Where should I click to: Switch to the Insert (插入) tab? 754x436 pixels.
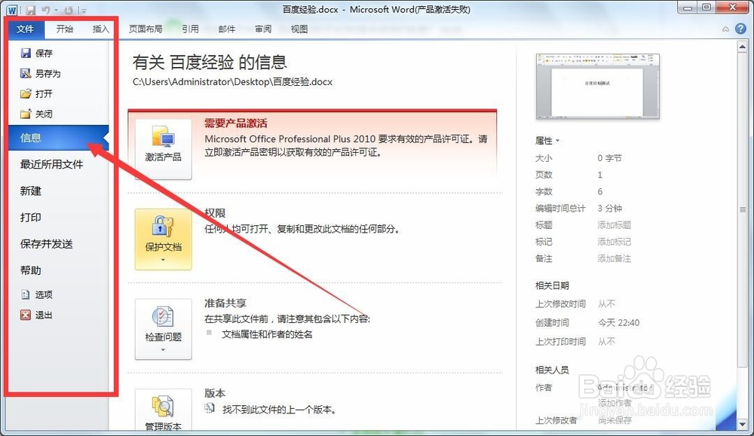point(100,29)
